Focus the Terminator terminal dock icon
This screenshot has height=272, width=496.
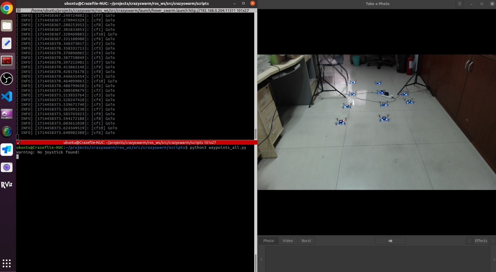7,61
